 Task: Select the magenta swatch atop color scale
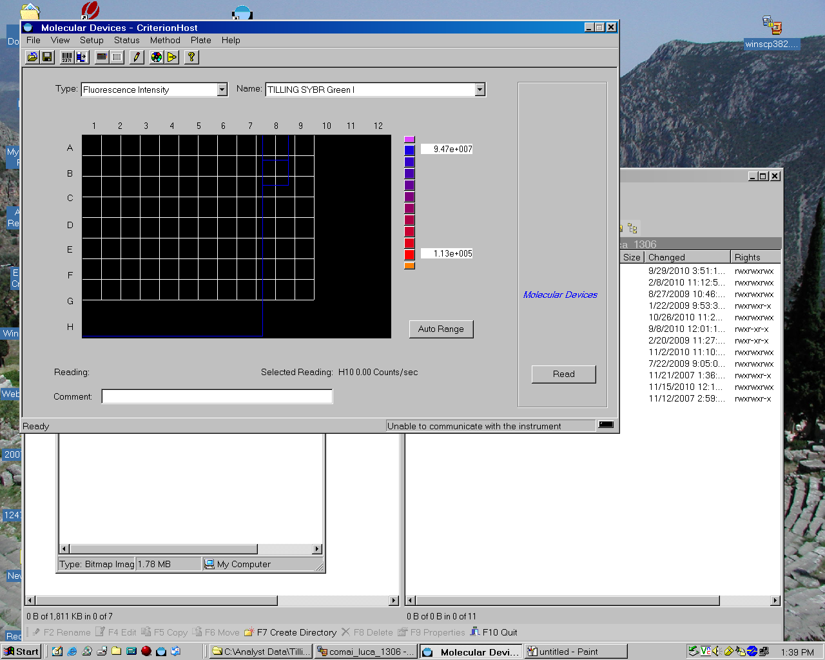(x=409, y=139)
